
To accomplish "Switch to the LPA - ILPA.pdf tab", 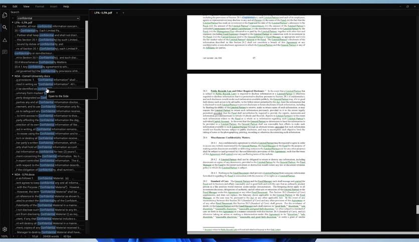I will 103,13.
